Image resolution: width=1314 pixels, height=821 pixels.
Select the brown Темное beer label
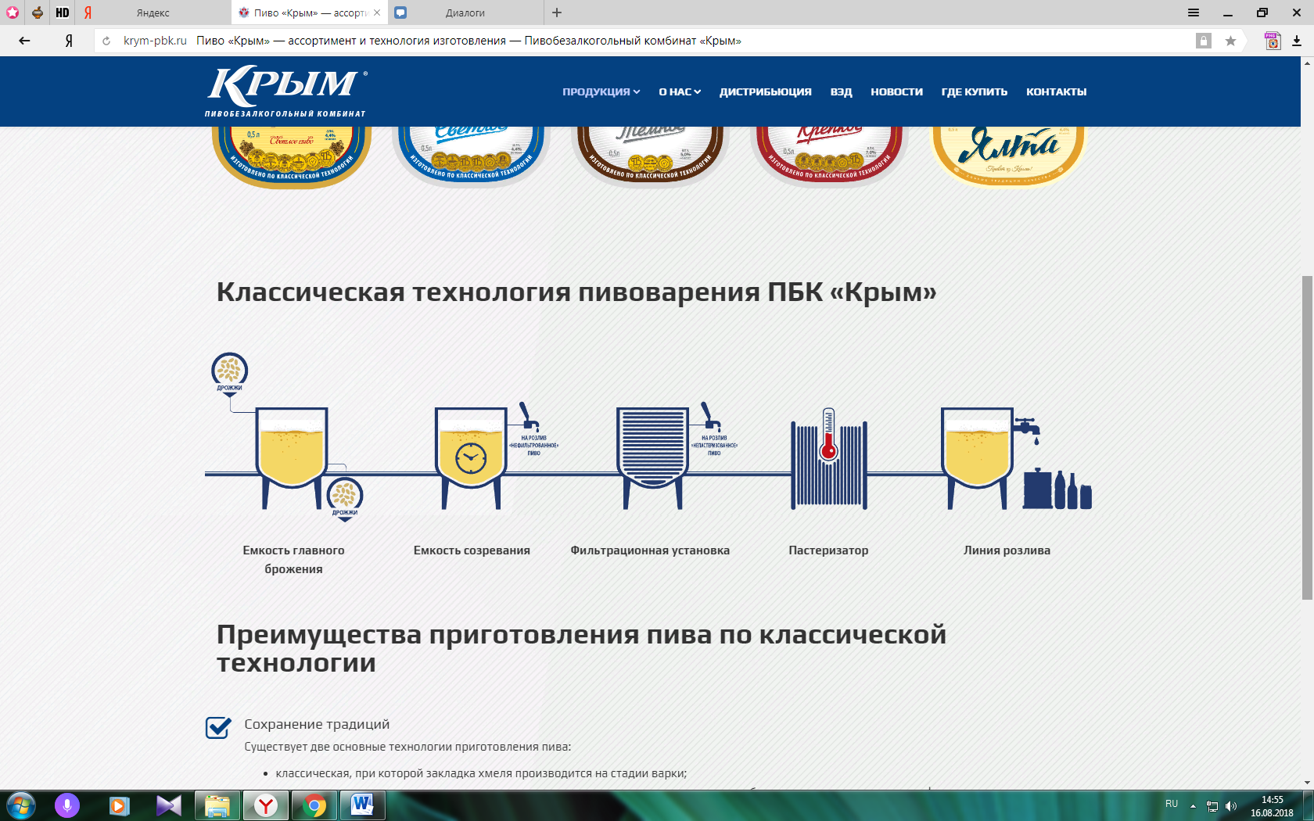pyautogui.click(x=650, y=156)
